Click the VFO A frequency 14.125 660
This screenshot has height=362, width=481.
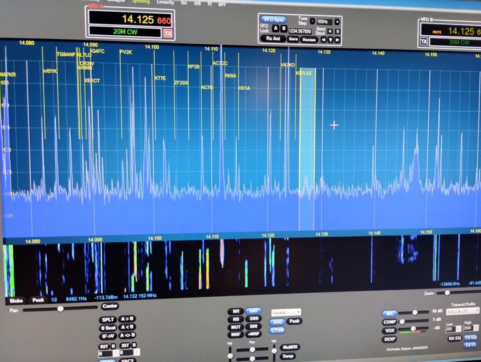click(x=146, y=19)
